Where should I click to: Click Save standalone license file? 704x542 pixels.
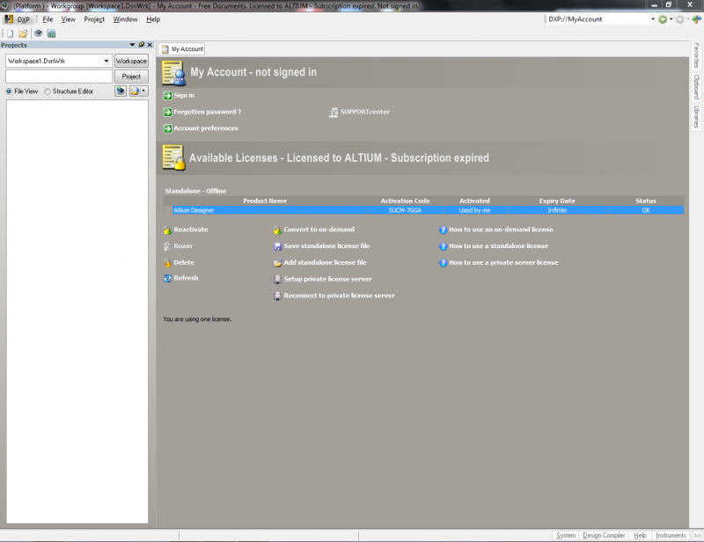326,246
